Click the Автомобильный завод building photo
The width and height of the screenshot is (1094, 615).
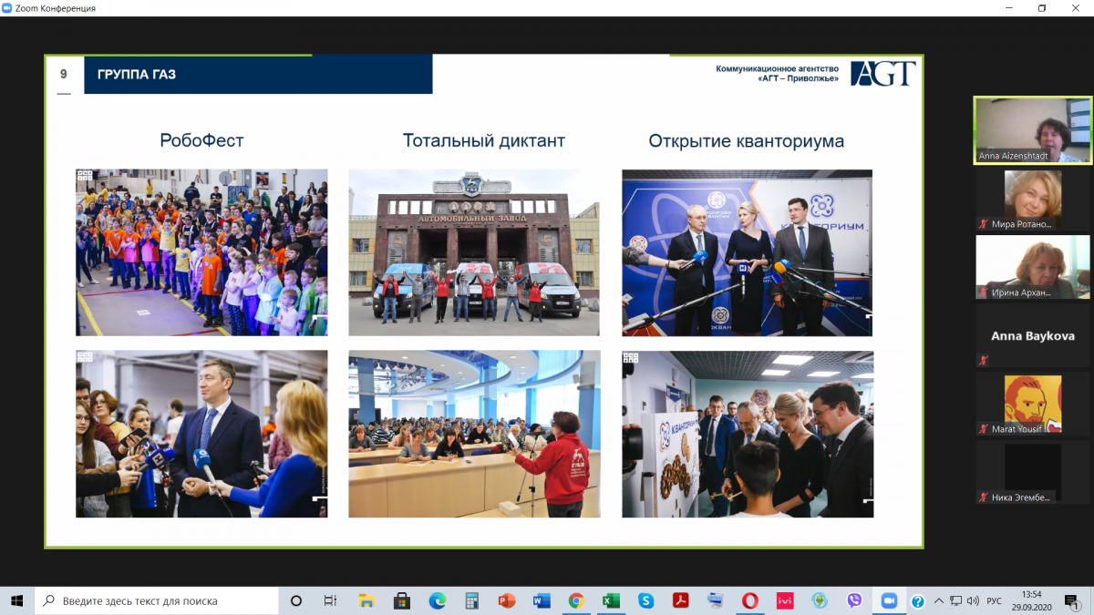click(x=474, y=252)
